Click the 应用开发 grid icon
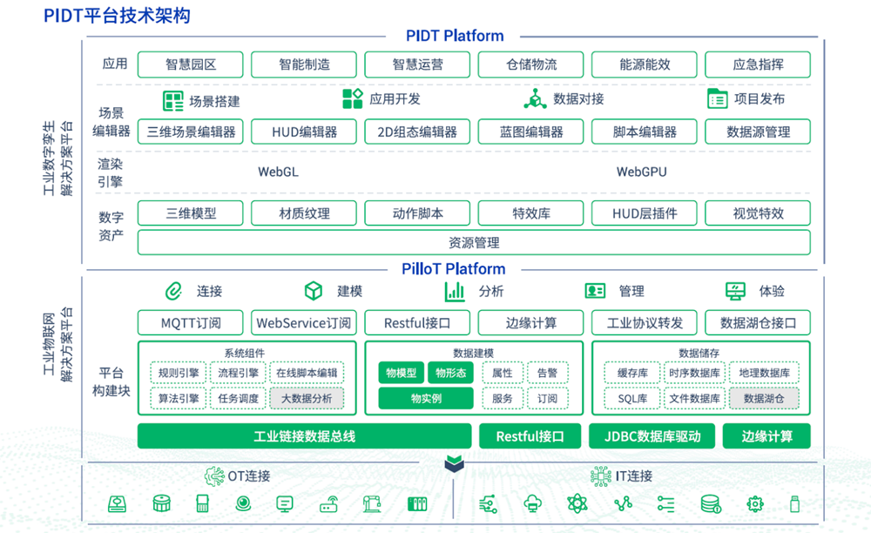The height and width of the screenshot is (533, 871). click(x=352, y=98)
